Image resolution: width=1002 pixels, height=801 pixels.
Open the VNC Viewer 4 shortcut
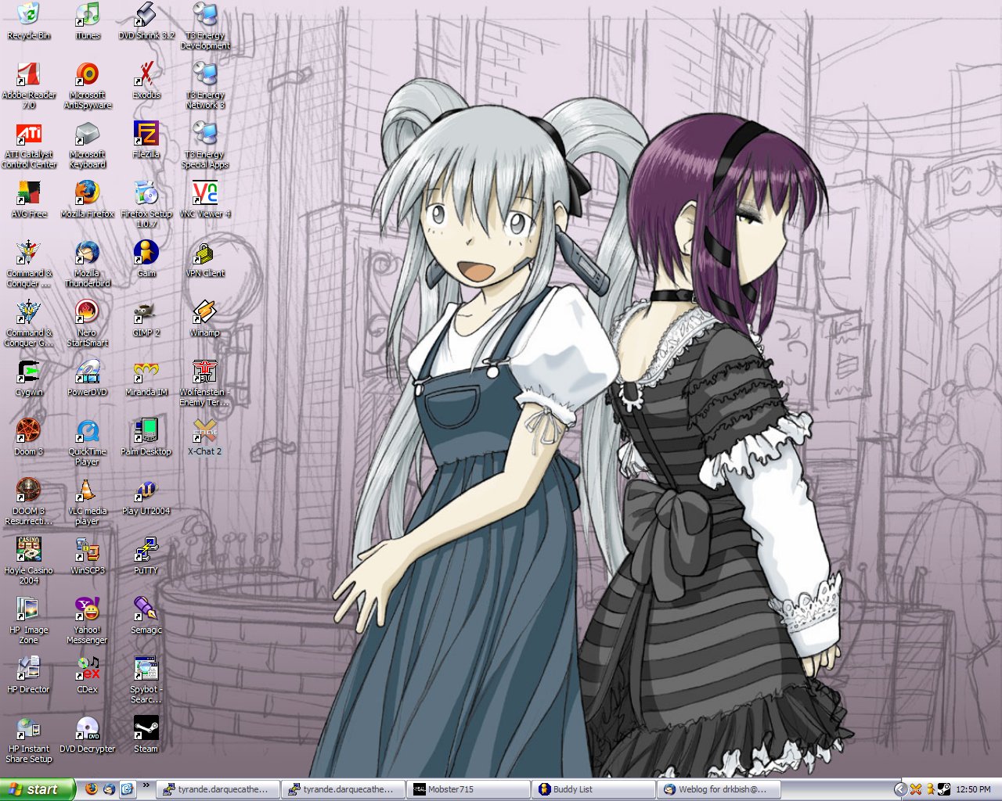click(x=205, y=199)
